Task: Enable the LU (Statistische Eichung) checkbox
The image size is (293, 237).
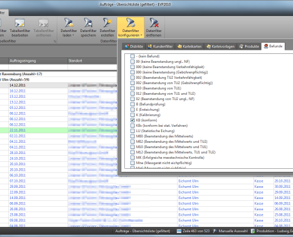Action: point(133,131)
